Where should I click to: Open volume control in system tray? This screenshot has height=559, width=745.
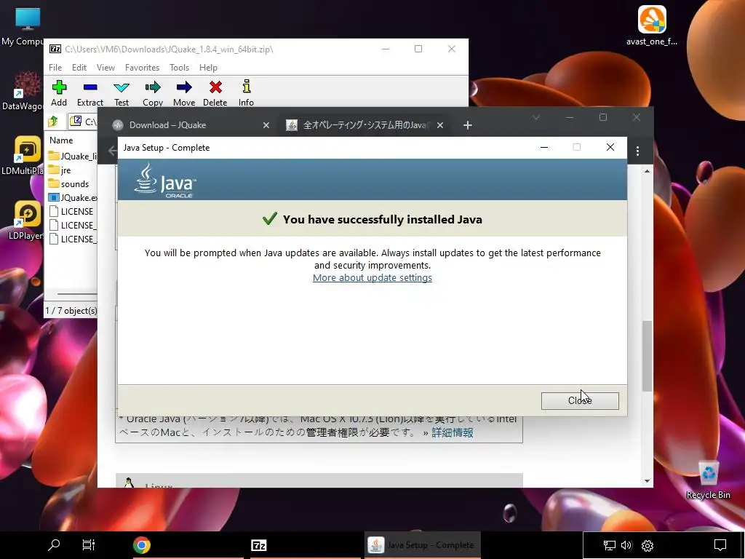click(626, 545)
